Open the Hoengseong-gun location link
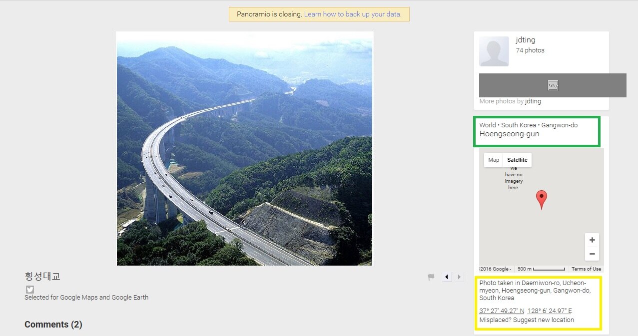The image size is (638, 336). point(509,134)
